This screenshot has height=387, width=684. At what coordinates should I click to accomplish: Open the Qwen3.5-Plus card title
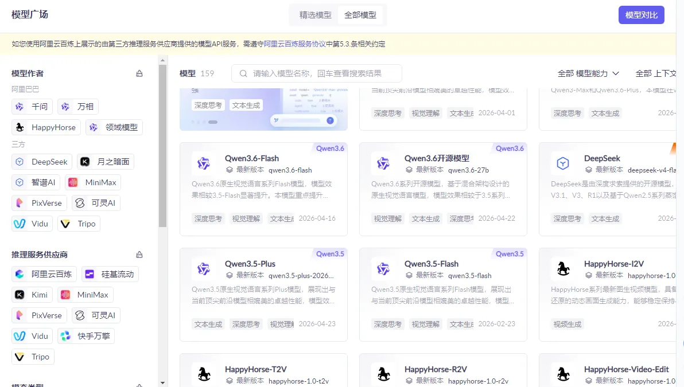click(x=250, y=264)
